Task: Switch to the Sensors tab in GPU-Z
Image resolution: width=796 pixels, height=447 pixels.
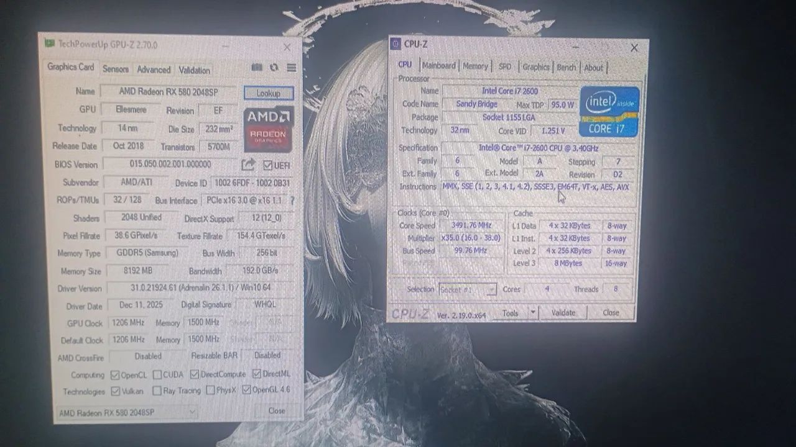Action: click(x=116, y=70)
